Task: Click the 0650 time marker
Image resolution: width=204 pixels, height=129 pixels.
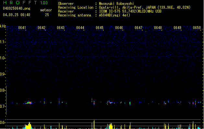Action: tap(197, 28)
